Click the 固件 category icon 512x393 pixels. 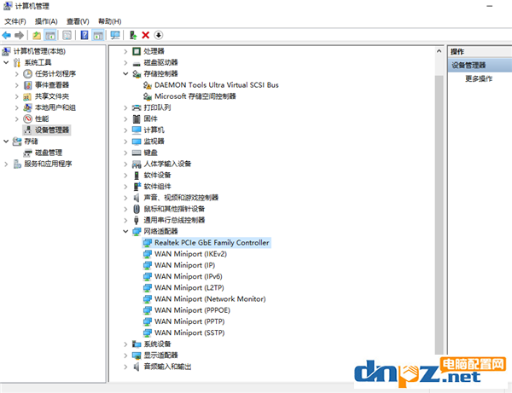pyautogui.click(x=137, y=119)
